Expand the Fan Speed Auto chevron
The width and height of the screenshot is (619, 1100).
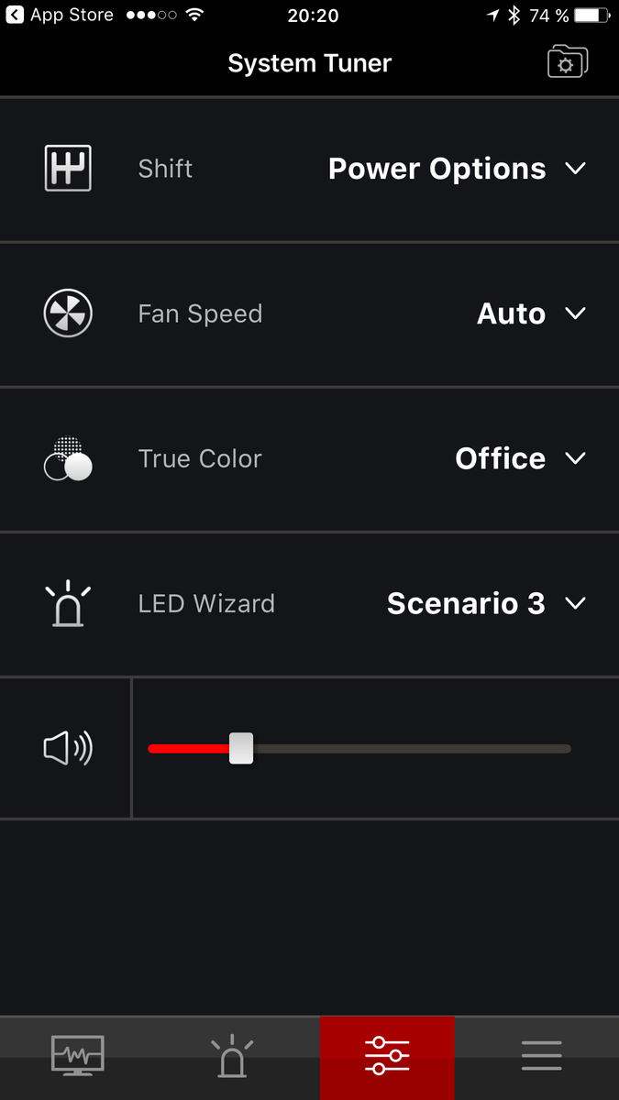point(575,313)
